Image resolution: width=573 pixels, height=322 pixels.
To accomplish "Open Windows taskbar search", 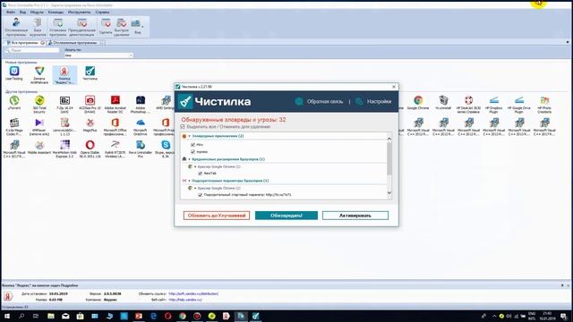I will click(21, 316).
